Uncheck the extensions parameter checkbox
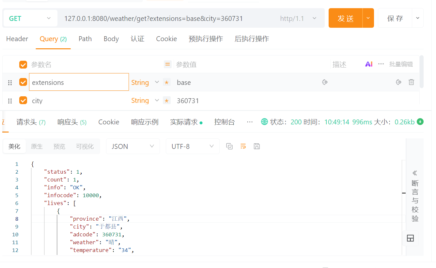436x268 pixels. pos(23,82)
